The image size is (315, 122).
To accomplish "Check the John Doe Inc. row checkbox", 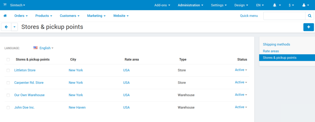I will 8,108.
